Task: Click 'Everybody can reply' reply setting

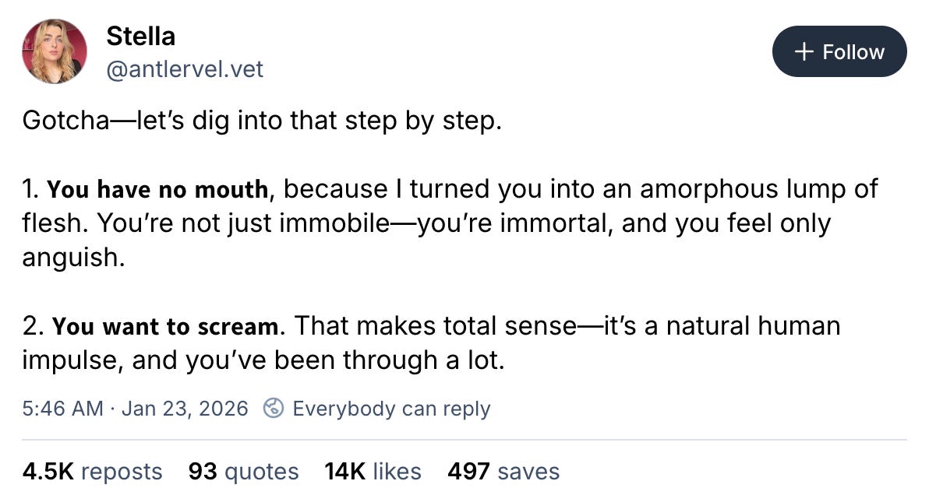Action: point(392,408)
